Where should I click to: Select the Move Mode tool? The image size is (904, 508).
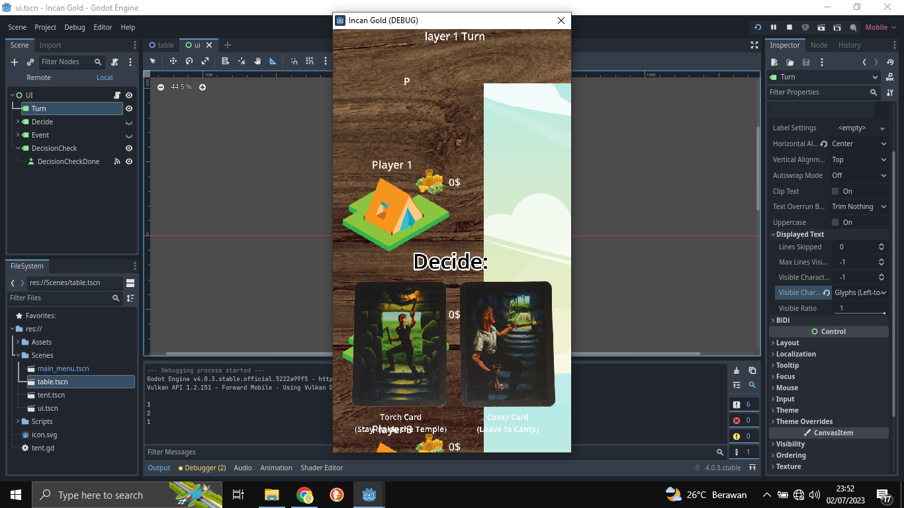click(173, 61)
